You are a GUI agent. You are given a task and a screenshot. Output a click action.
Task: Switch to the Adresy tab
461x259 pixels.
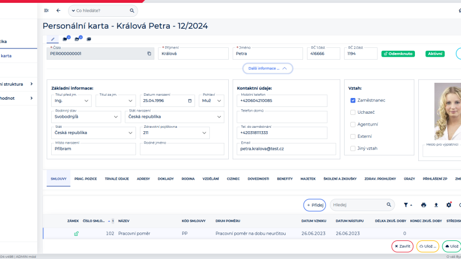[x=143, y=178]
